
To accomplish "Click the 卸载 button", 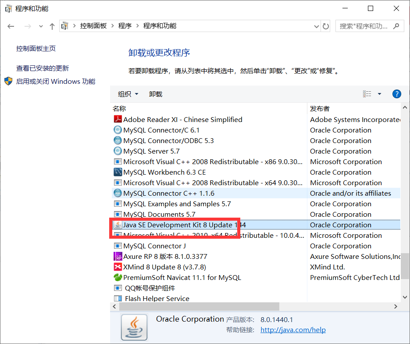I will pos(155,93).
